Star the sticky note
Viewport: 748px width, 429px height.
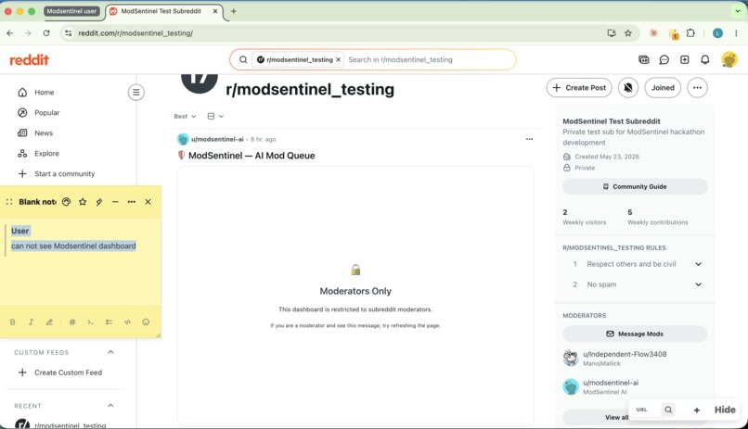coord(83,202)
